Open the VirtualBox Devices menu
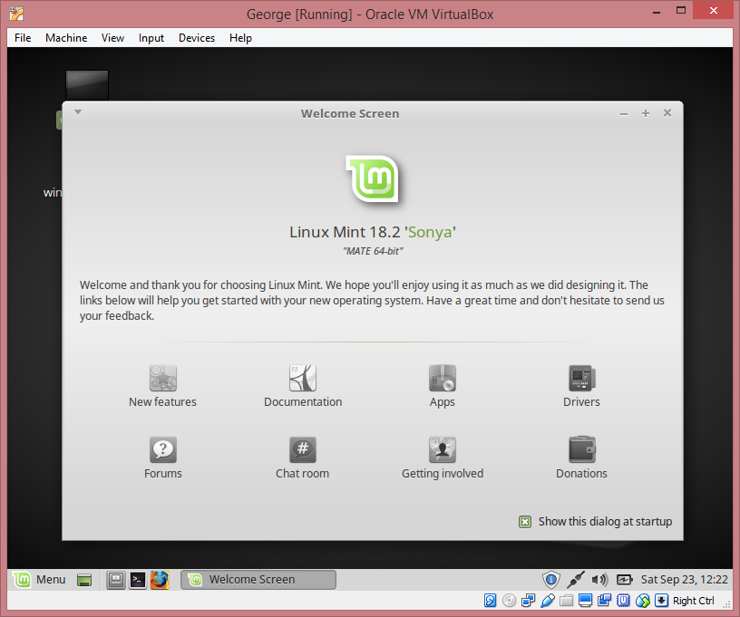The width and height of the screenshot is (740, 617). coord(197,38)
